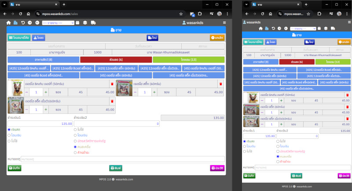Select โอนเงิน radio under ชำระเงิน1 in left window

point(9,135)
